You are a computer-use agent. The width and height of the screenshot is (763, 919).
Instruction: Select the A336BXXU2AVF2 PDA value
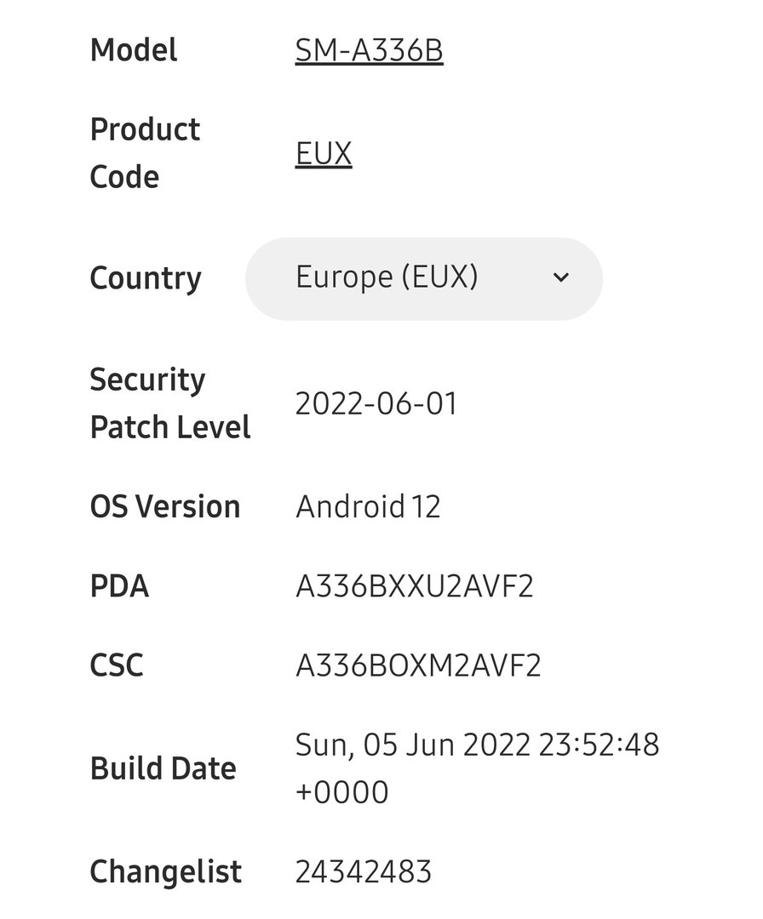[415, 587]
